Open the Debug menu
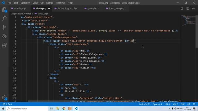 click(50, 3)
